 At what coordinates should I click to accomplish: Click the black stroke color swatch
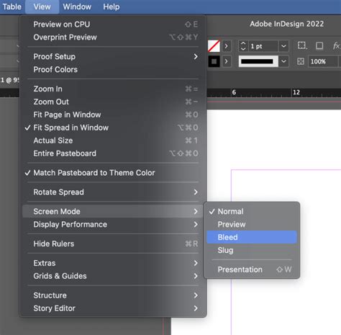[x=214, y=61]
